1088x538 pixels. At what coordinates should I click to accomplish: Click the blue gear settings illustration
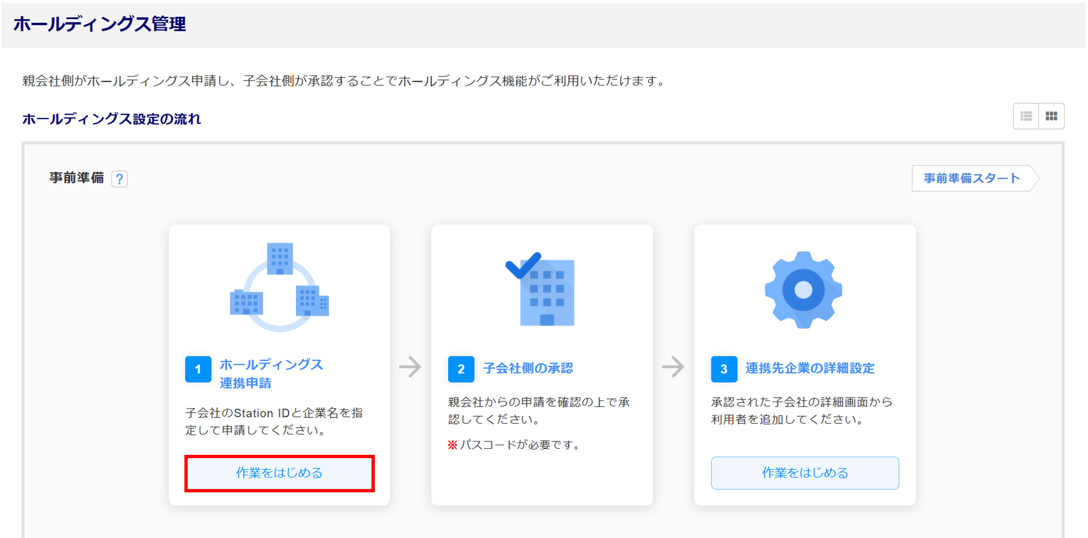click(x=803, y=290)
